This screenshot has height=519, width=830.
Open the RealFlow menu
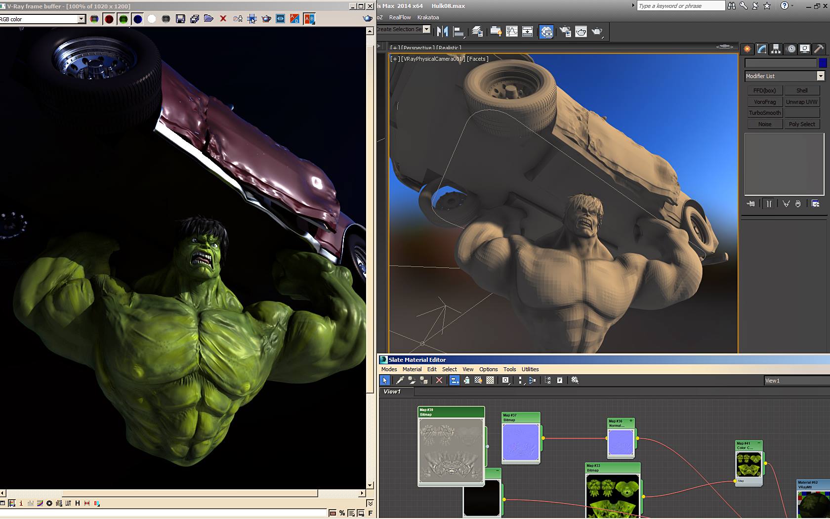pyautogui.click(x=400, y=17)
